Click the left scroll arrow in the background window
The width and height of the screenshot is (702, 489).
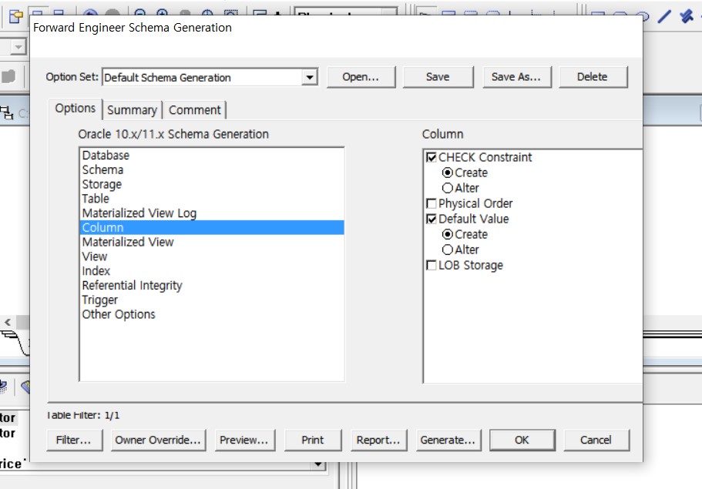pyautogui.click(x=8, y=322)
